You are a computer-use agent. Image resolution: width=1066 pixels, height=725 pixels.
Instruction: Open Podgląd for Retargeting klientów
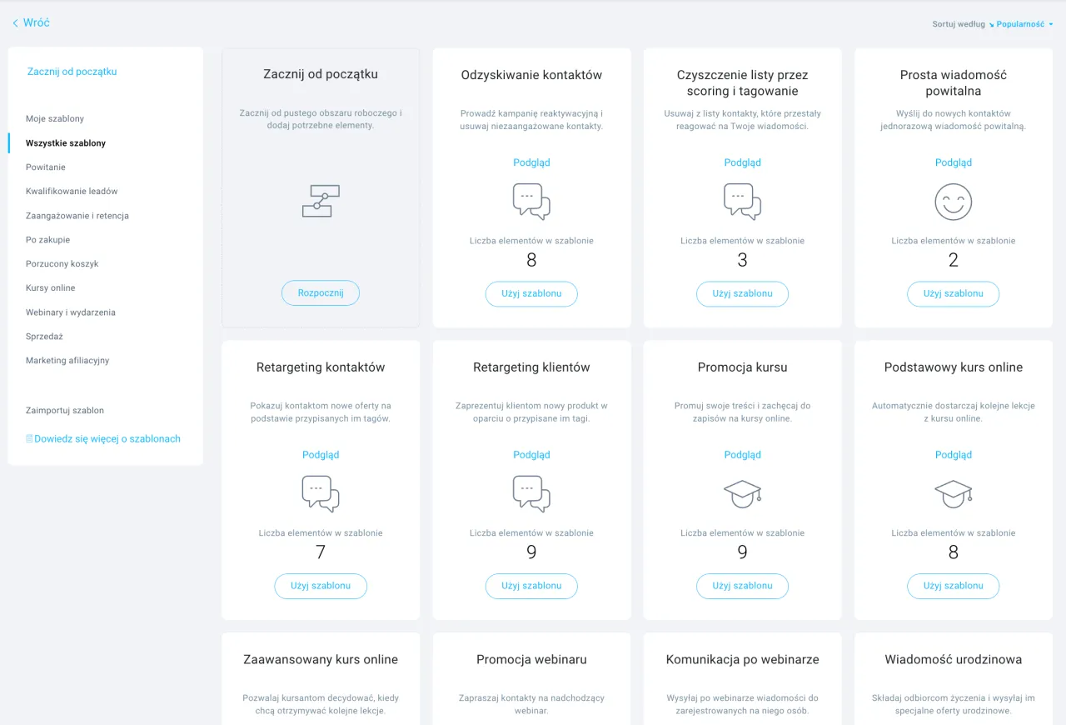click(531, 454)
